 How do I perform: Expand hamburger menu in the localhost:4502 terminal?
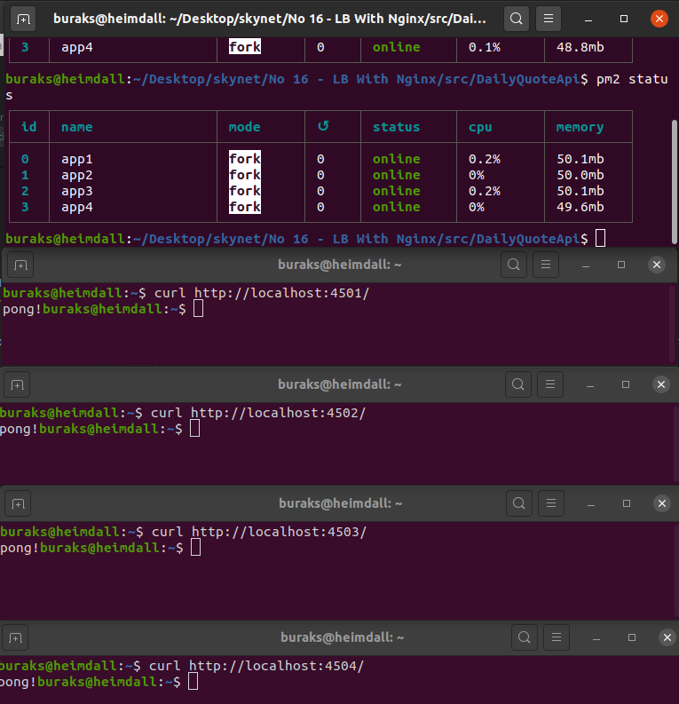pos(551,384)
